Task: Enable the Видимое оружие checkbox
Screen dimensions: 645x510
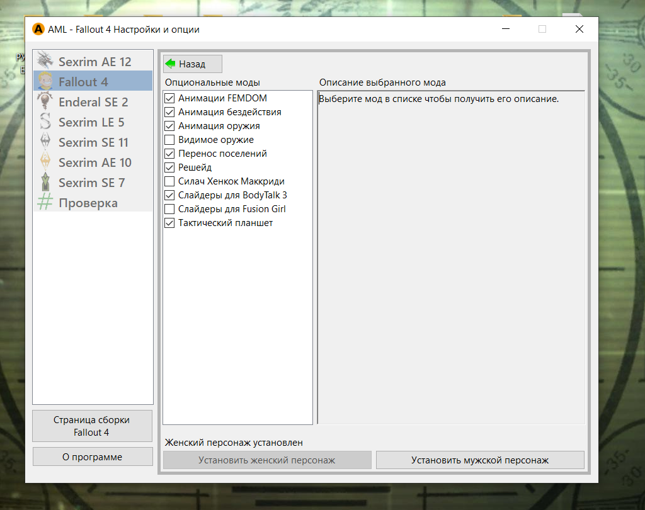Action: tap(169, 140)
